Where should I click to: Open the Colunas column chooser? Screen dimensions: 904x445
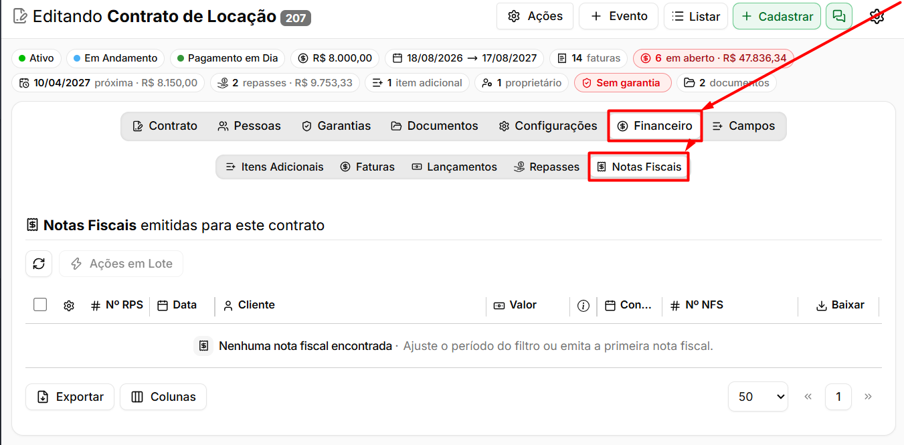click(163, 397)
